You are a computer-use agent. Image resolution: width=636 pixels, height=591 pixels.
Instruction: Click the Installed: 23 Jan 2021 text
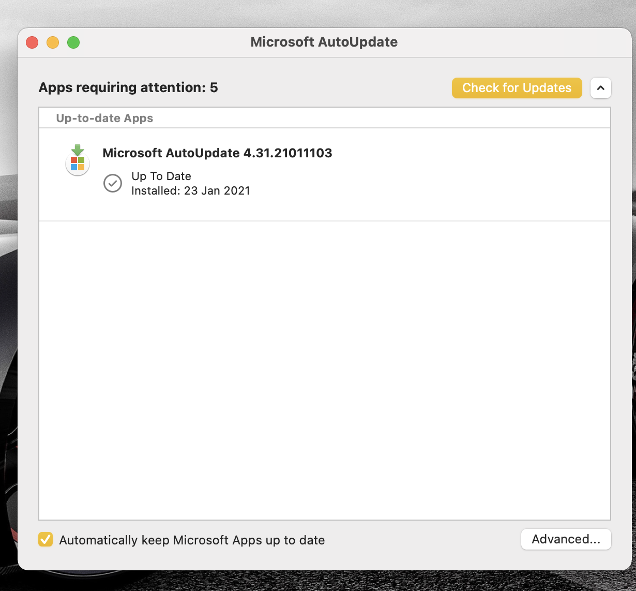(191, 190)
